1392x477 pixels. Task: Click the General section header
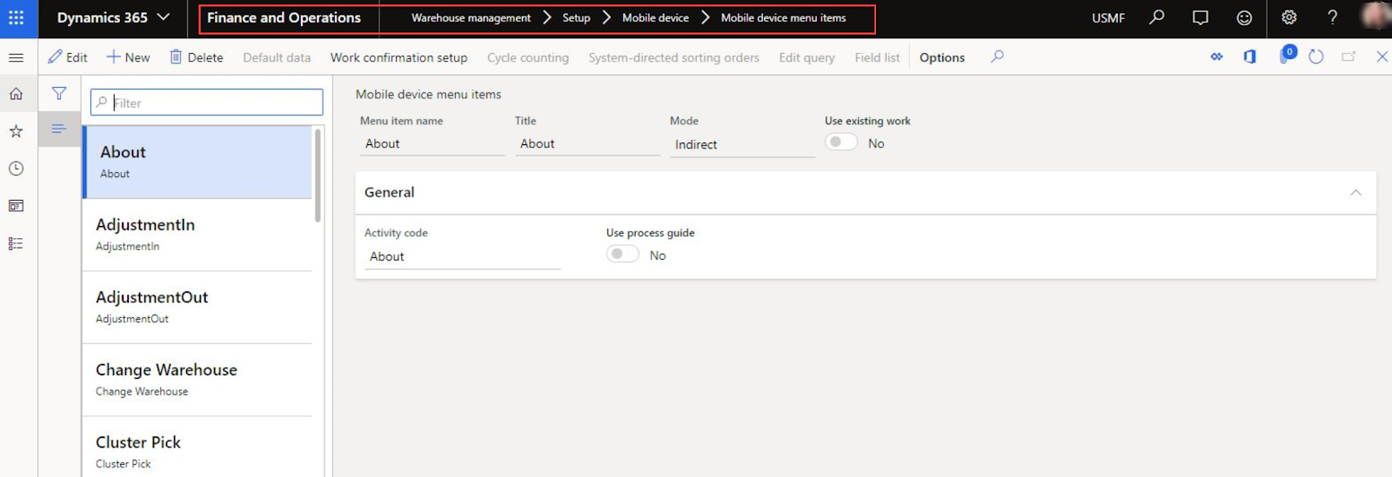pos(866,193)
